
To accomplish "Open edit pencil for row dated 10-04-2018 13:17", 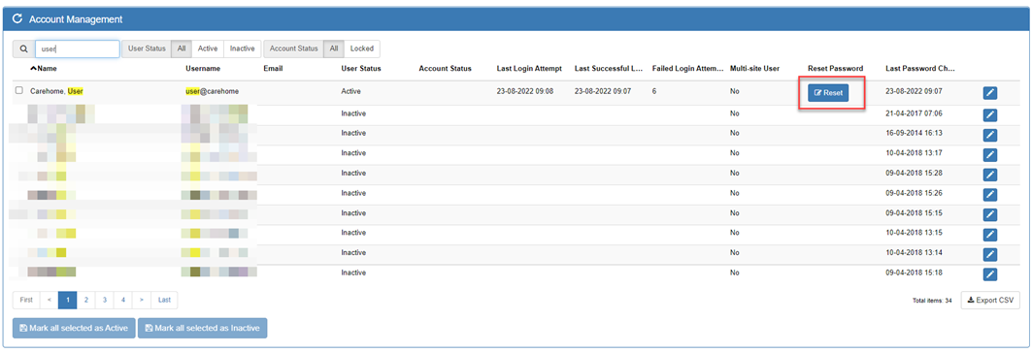I will [x=990, y=155].
